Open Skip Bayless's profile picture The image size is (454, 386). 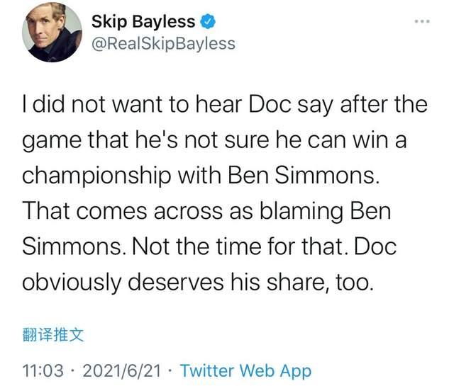coord(50,33)
